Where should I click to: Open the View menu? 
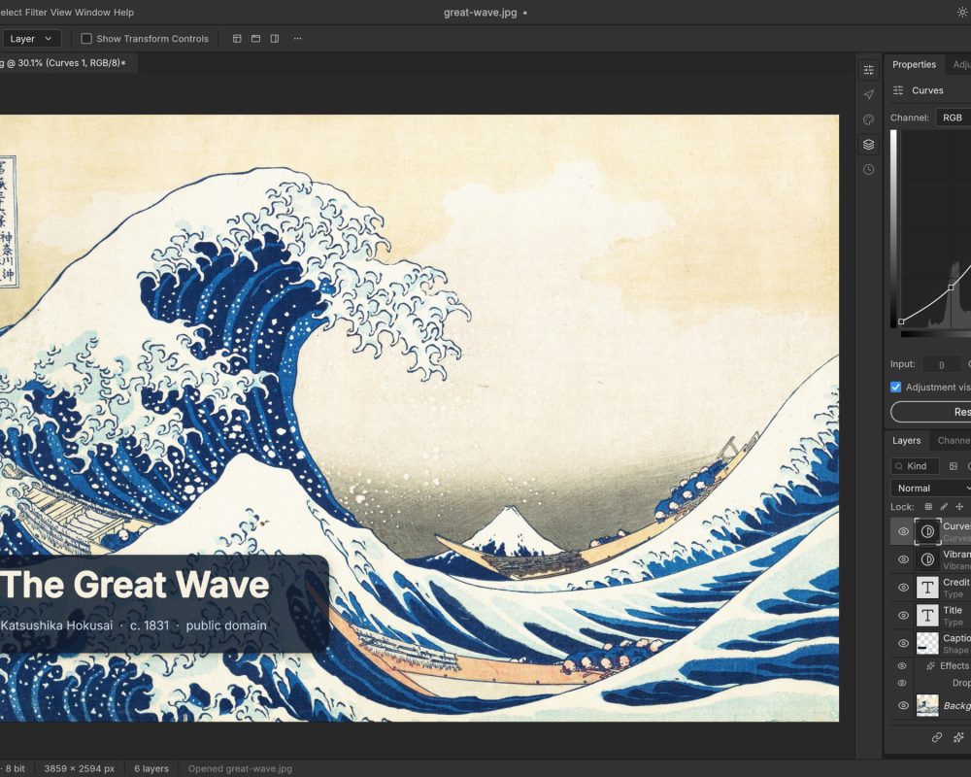[60, 13]
